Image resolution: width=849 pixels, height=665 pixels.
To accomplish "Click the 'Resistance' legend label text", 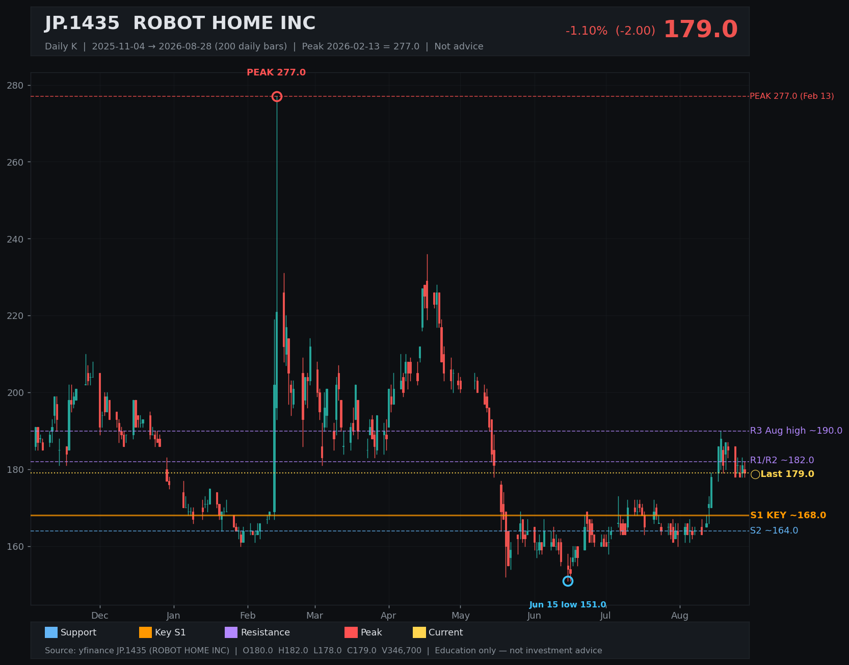I will point(266,632).
